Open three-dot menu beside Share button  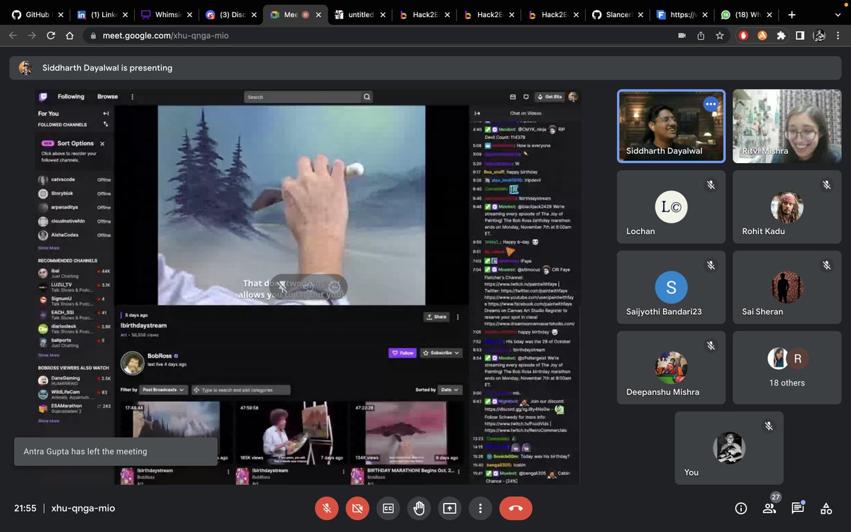[x=458, y=317]
